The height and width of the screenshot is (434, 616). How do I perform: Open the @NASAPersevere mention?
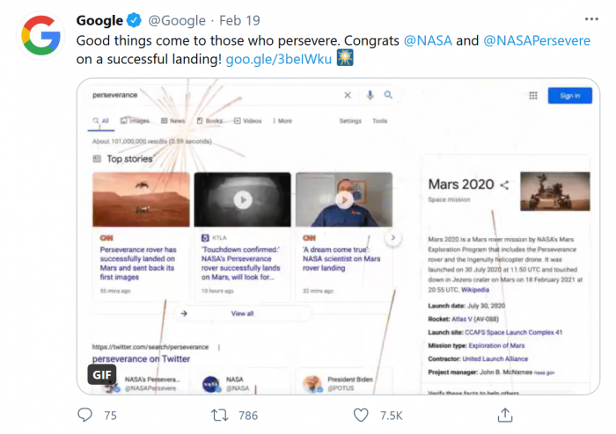(536, 40)
